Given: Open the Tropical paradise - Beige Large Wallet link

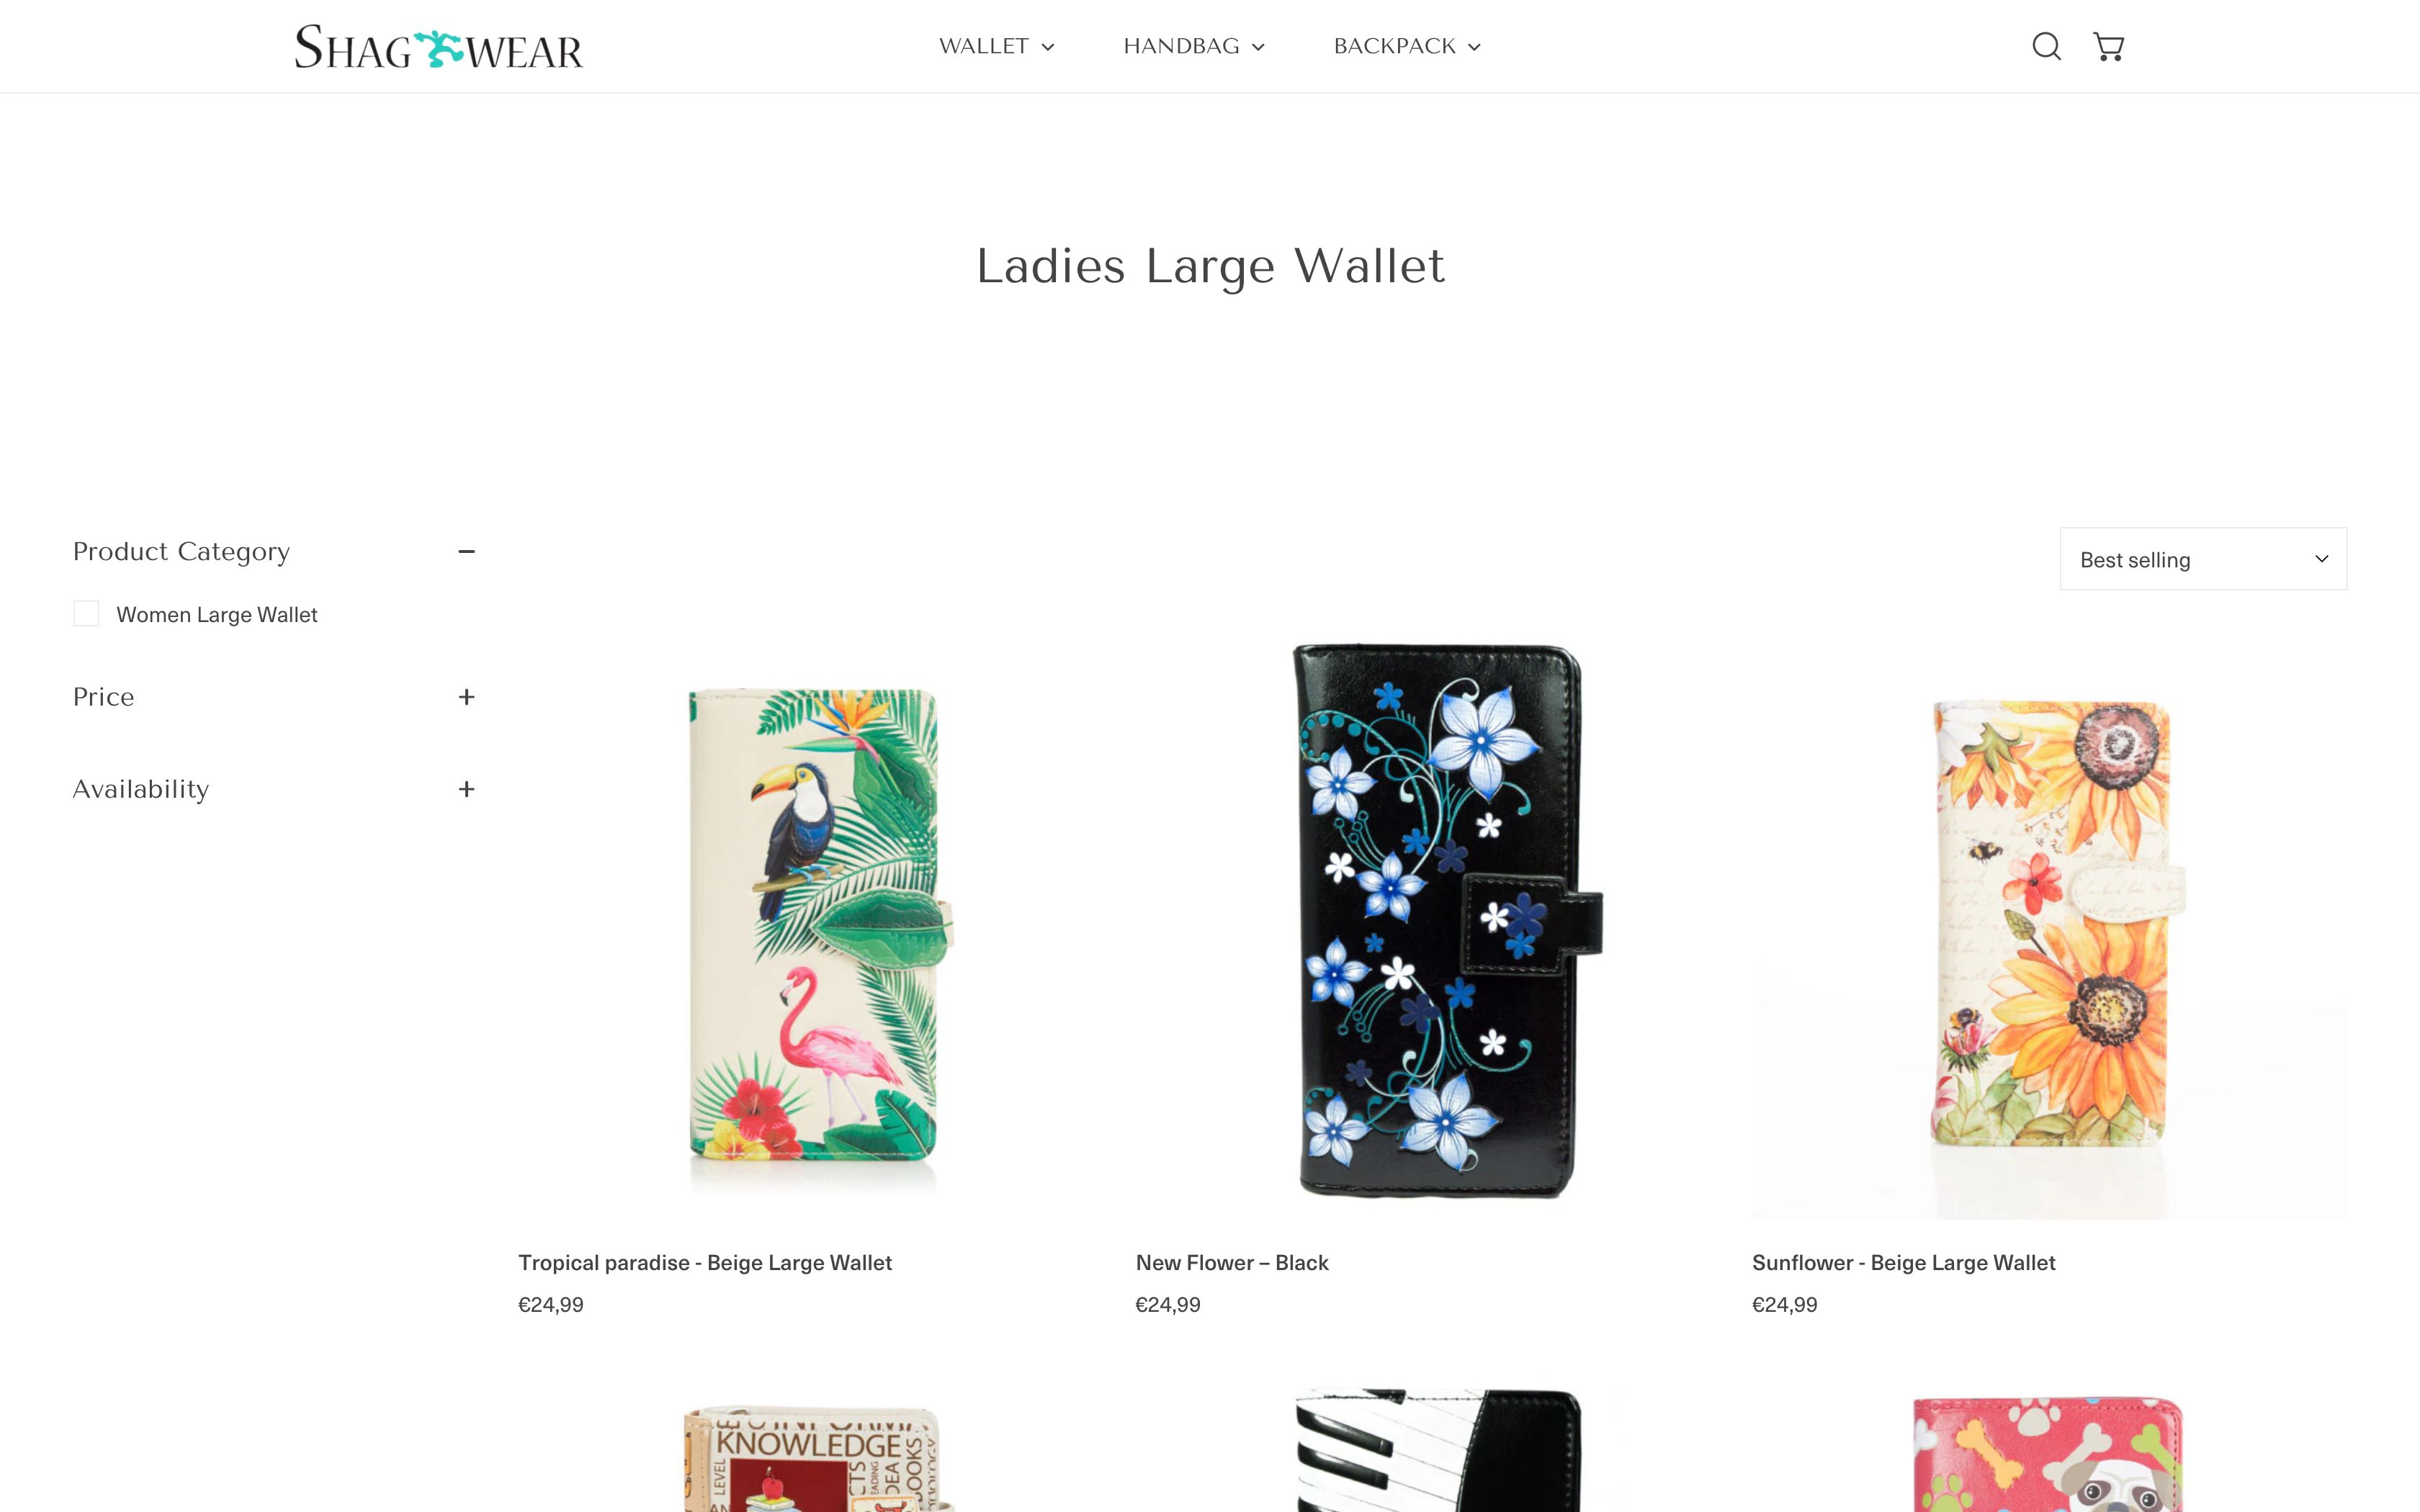Looking at the screenshot, I should [705, 1263].
